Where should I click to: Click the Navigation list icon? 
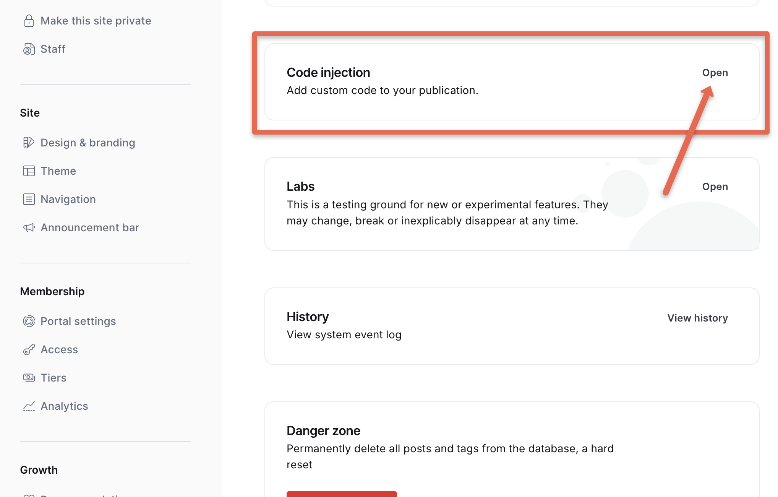pos(29,199)
